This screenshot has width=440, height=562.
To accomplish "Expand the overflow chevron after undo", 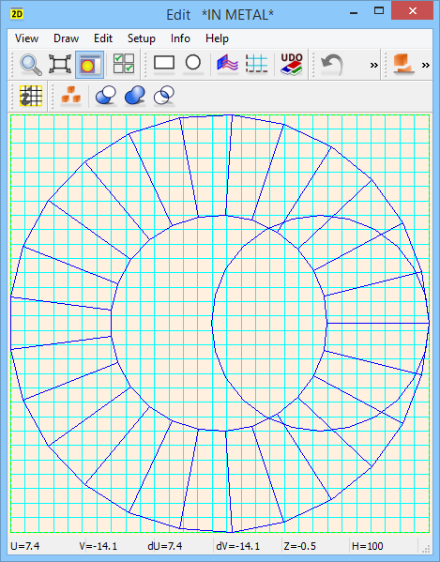I will pyautogui.click(x=374, y=66).
